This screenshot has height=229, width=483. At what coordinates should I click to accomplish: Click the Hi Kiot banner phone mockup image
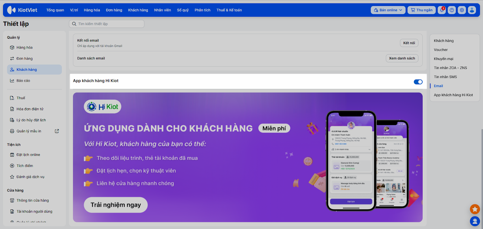[x=367, y=161]
